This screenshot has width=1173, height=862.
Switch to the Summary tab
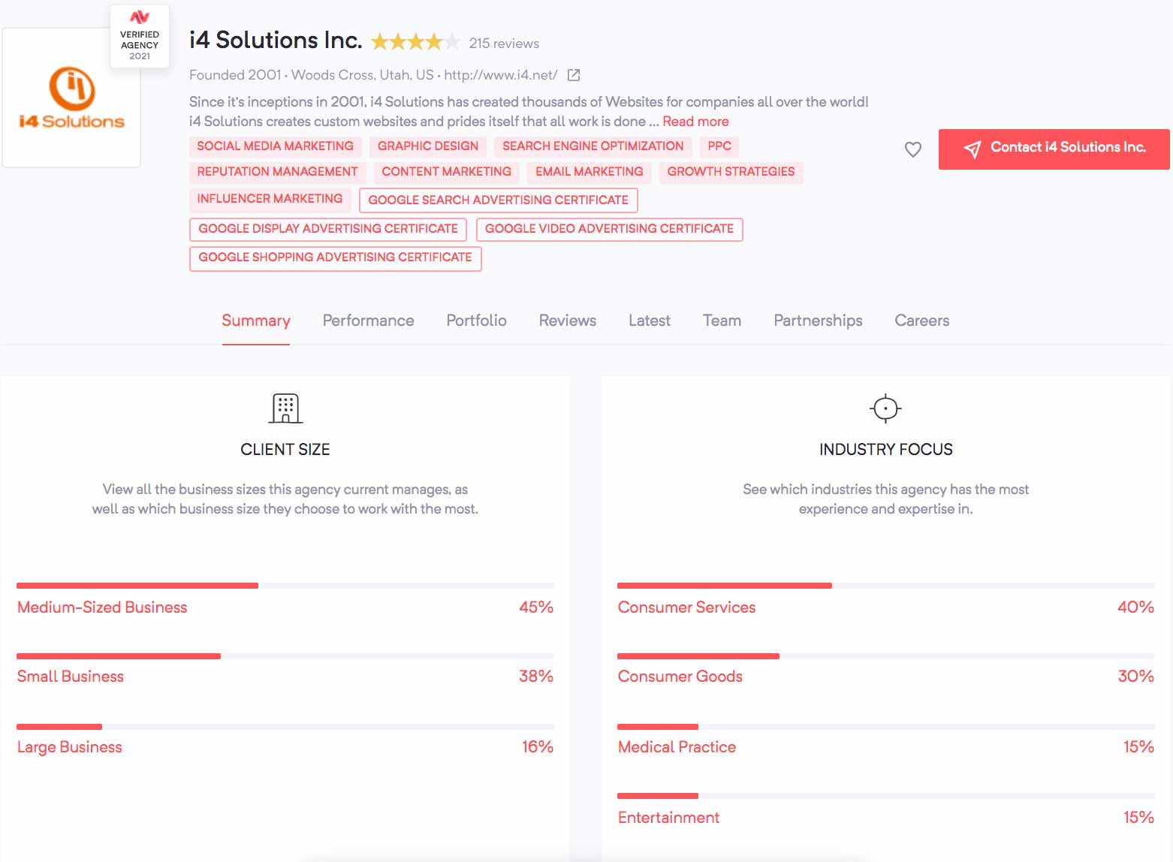[x=256, y=321]
